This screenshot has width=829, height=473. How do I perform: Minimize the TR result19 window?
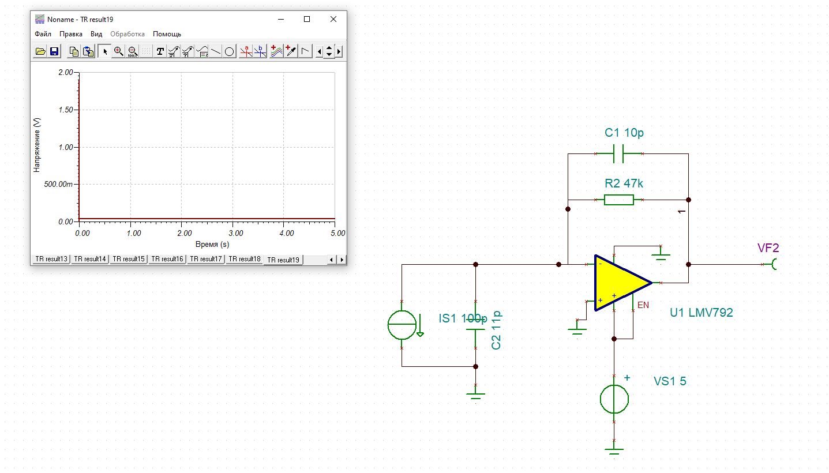280,19
